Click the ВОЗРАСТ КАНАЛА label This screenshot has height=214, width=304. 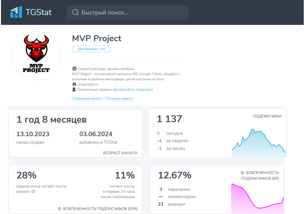click(x=120, y=153)
